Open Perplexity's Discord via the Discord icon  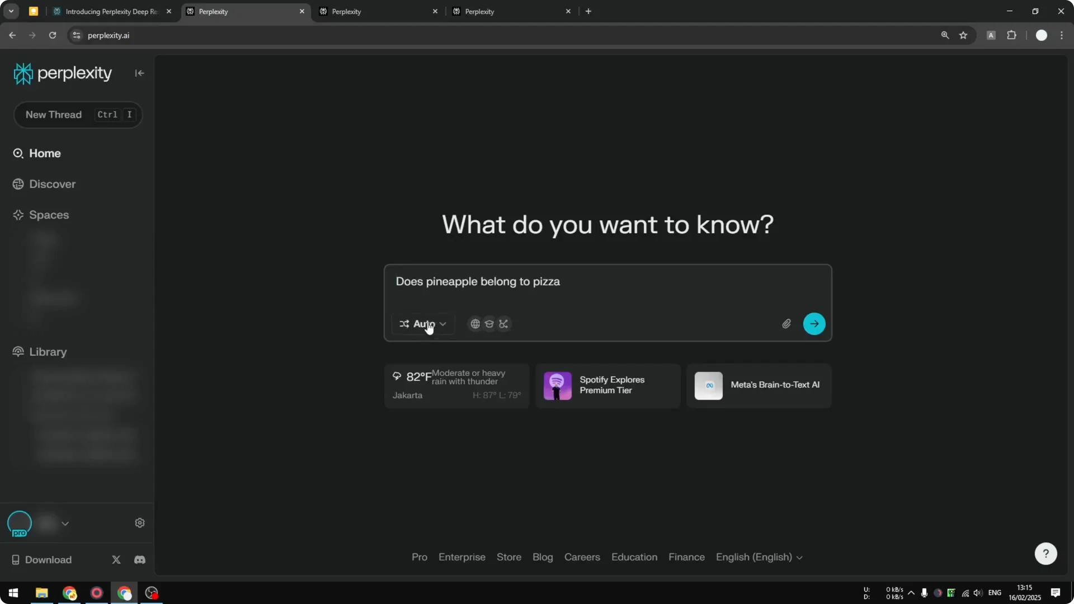click(x=139, y=560)
